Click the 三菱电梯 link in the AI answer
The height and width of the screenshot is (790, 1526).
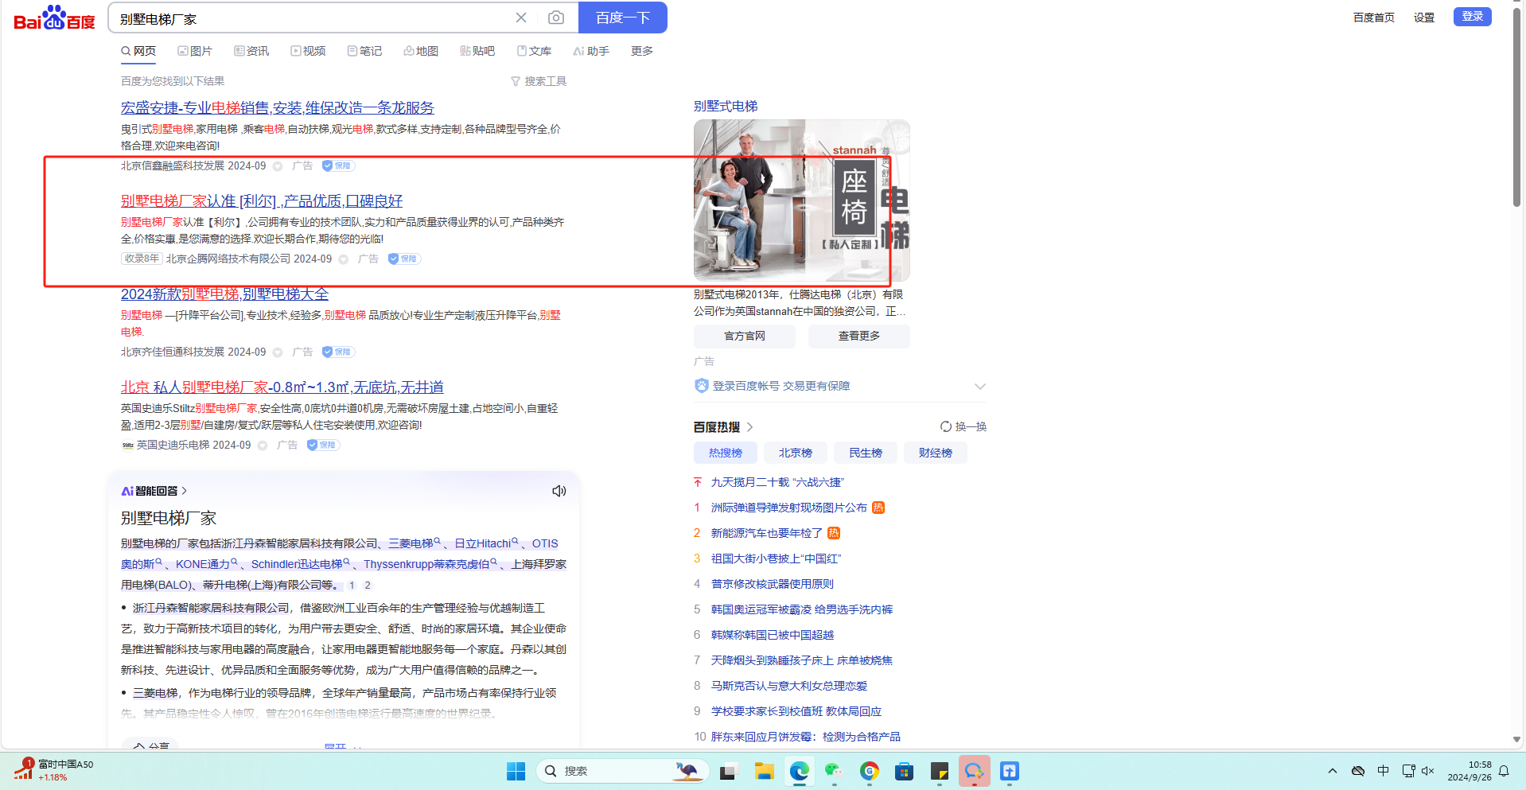[411, 543]
